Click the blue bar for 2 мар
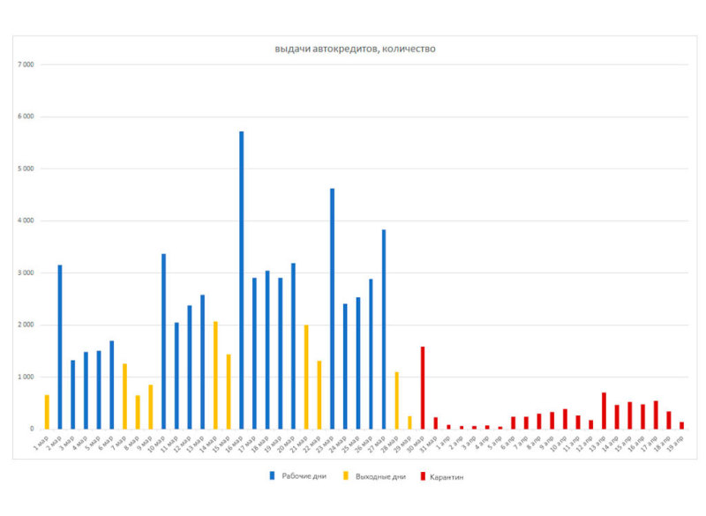706x516 pixels. (x=60, y=347)
